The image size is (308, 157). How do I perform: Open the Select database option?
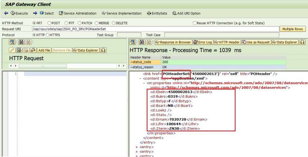[47, 13]
